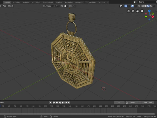Expand viewport shading options dropdown

(154, 6)
